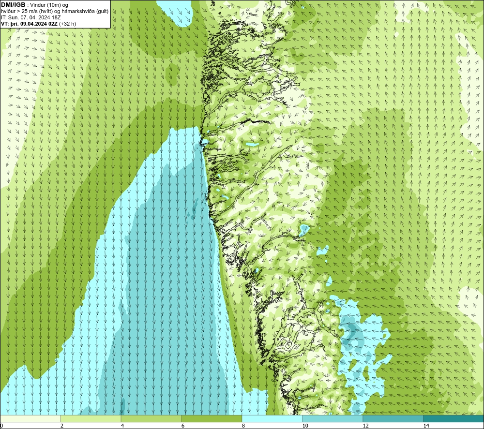Screen dimensions: 484x429
Task: Click the 'Vindur (10m) og' label
Action: [48, 5]
